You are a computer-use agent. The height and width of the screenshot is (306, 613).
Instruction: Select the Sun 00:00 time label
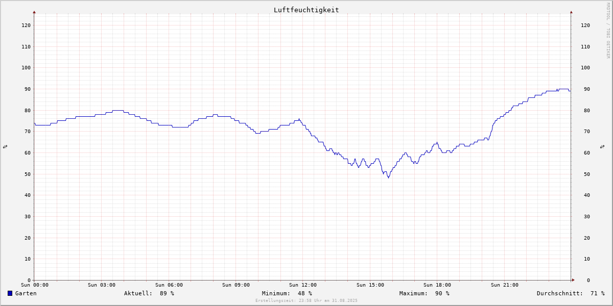34,285
